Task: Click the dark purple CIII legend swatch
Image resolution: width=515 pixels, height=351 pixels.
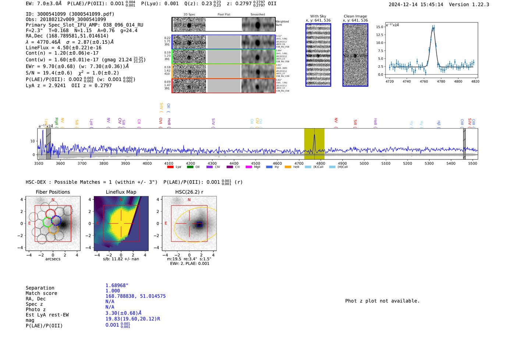Action: 230,167
